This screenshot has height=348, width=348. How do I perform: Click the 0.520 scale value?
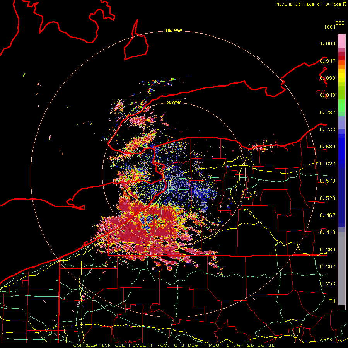pyautogui.click(x=328, y=198)
